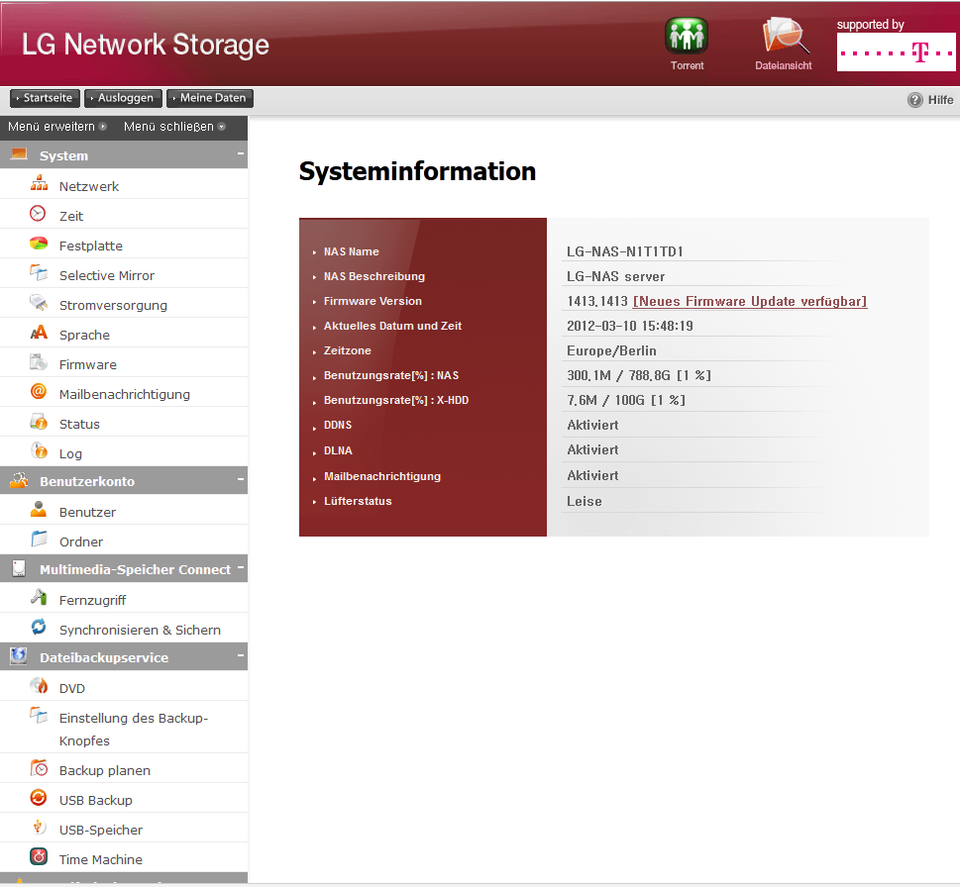Click the Netzwerk icon in sidebar

pyautogui.click(x=39, y=185)
